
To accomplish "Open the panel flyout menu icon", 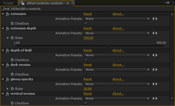I will click(x=167, y=3).
